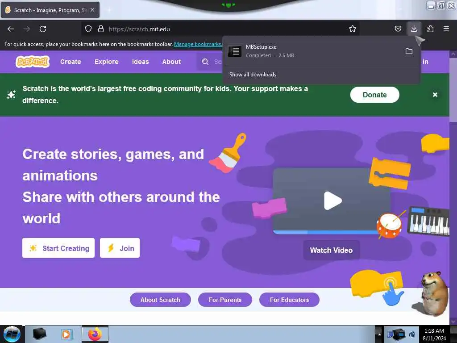This screenshot has width=457, height=343.
Task: Click the site security padlock icon
Action: 101,29
